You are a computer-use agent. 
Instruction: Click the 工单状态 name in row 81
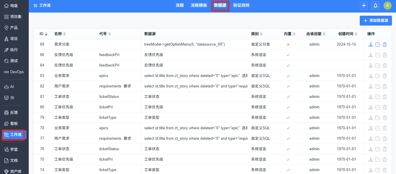(62, 96)
